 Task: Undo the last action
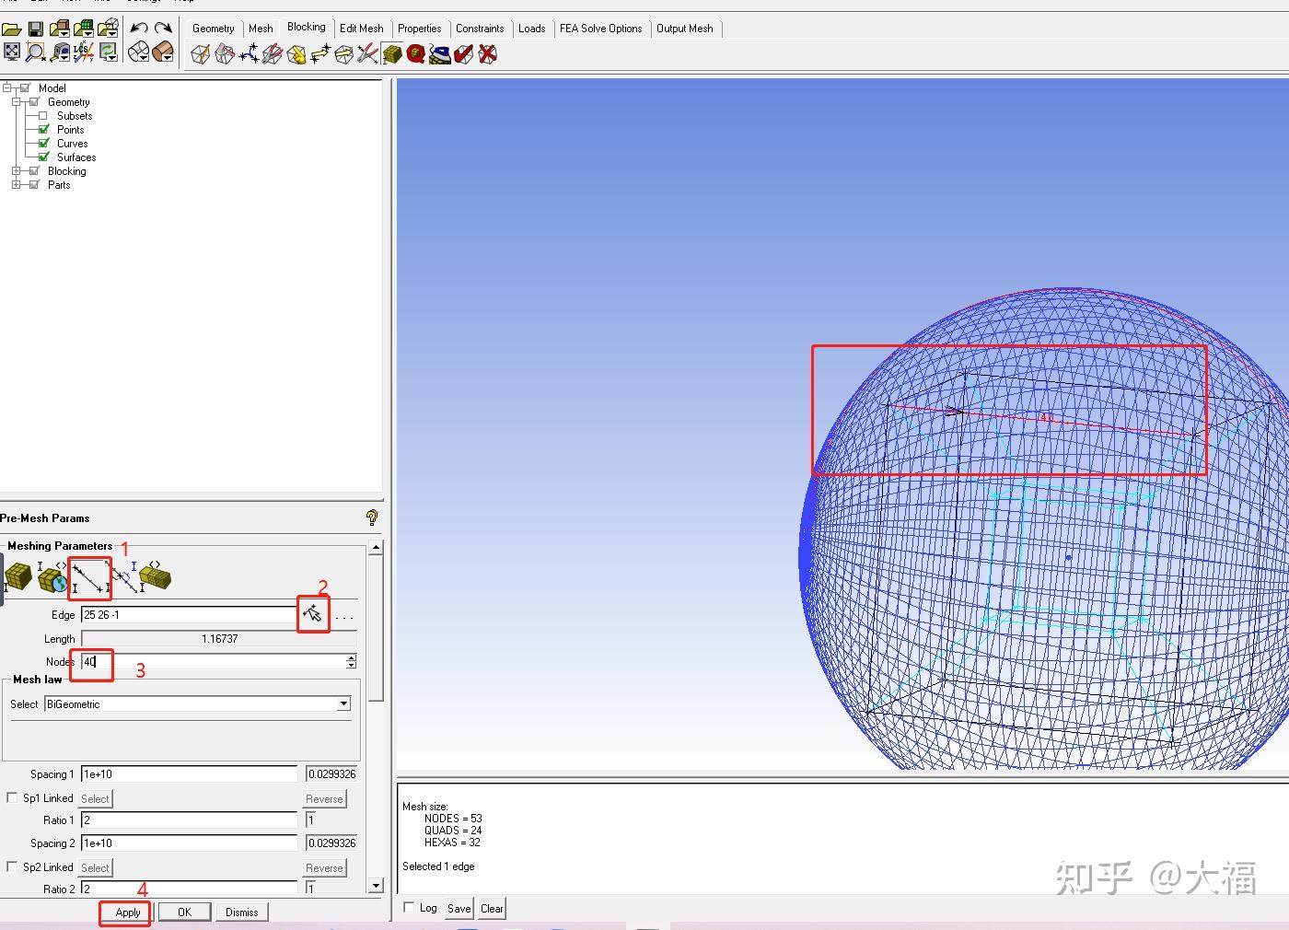click(139, 29)
